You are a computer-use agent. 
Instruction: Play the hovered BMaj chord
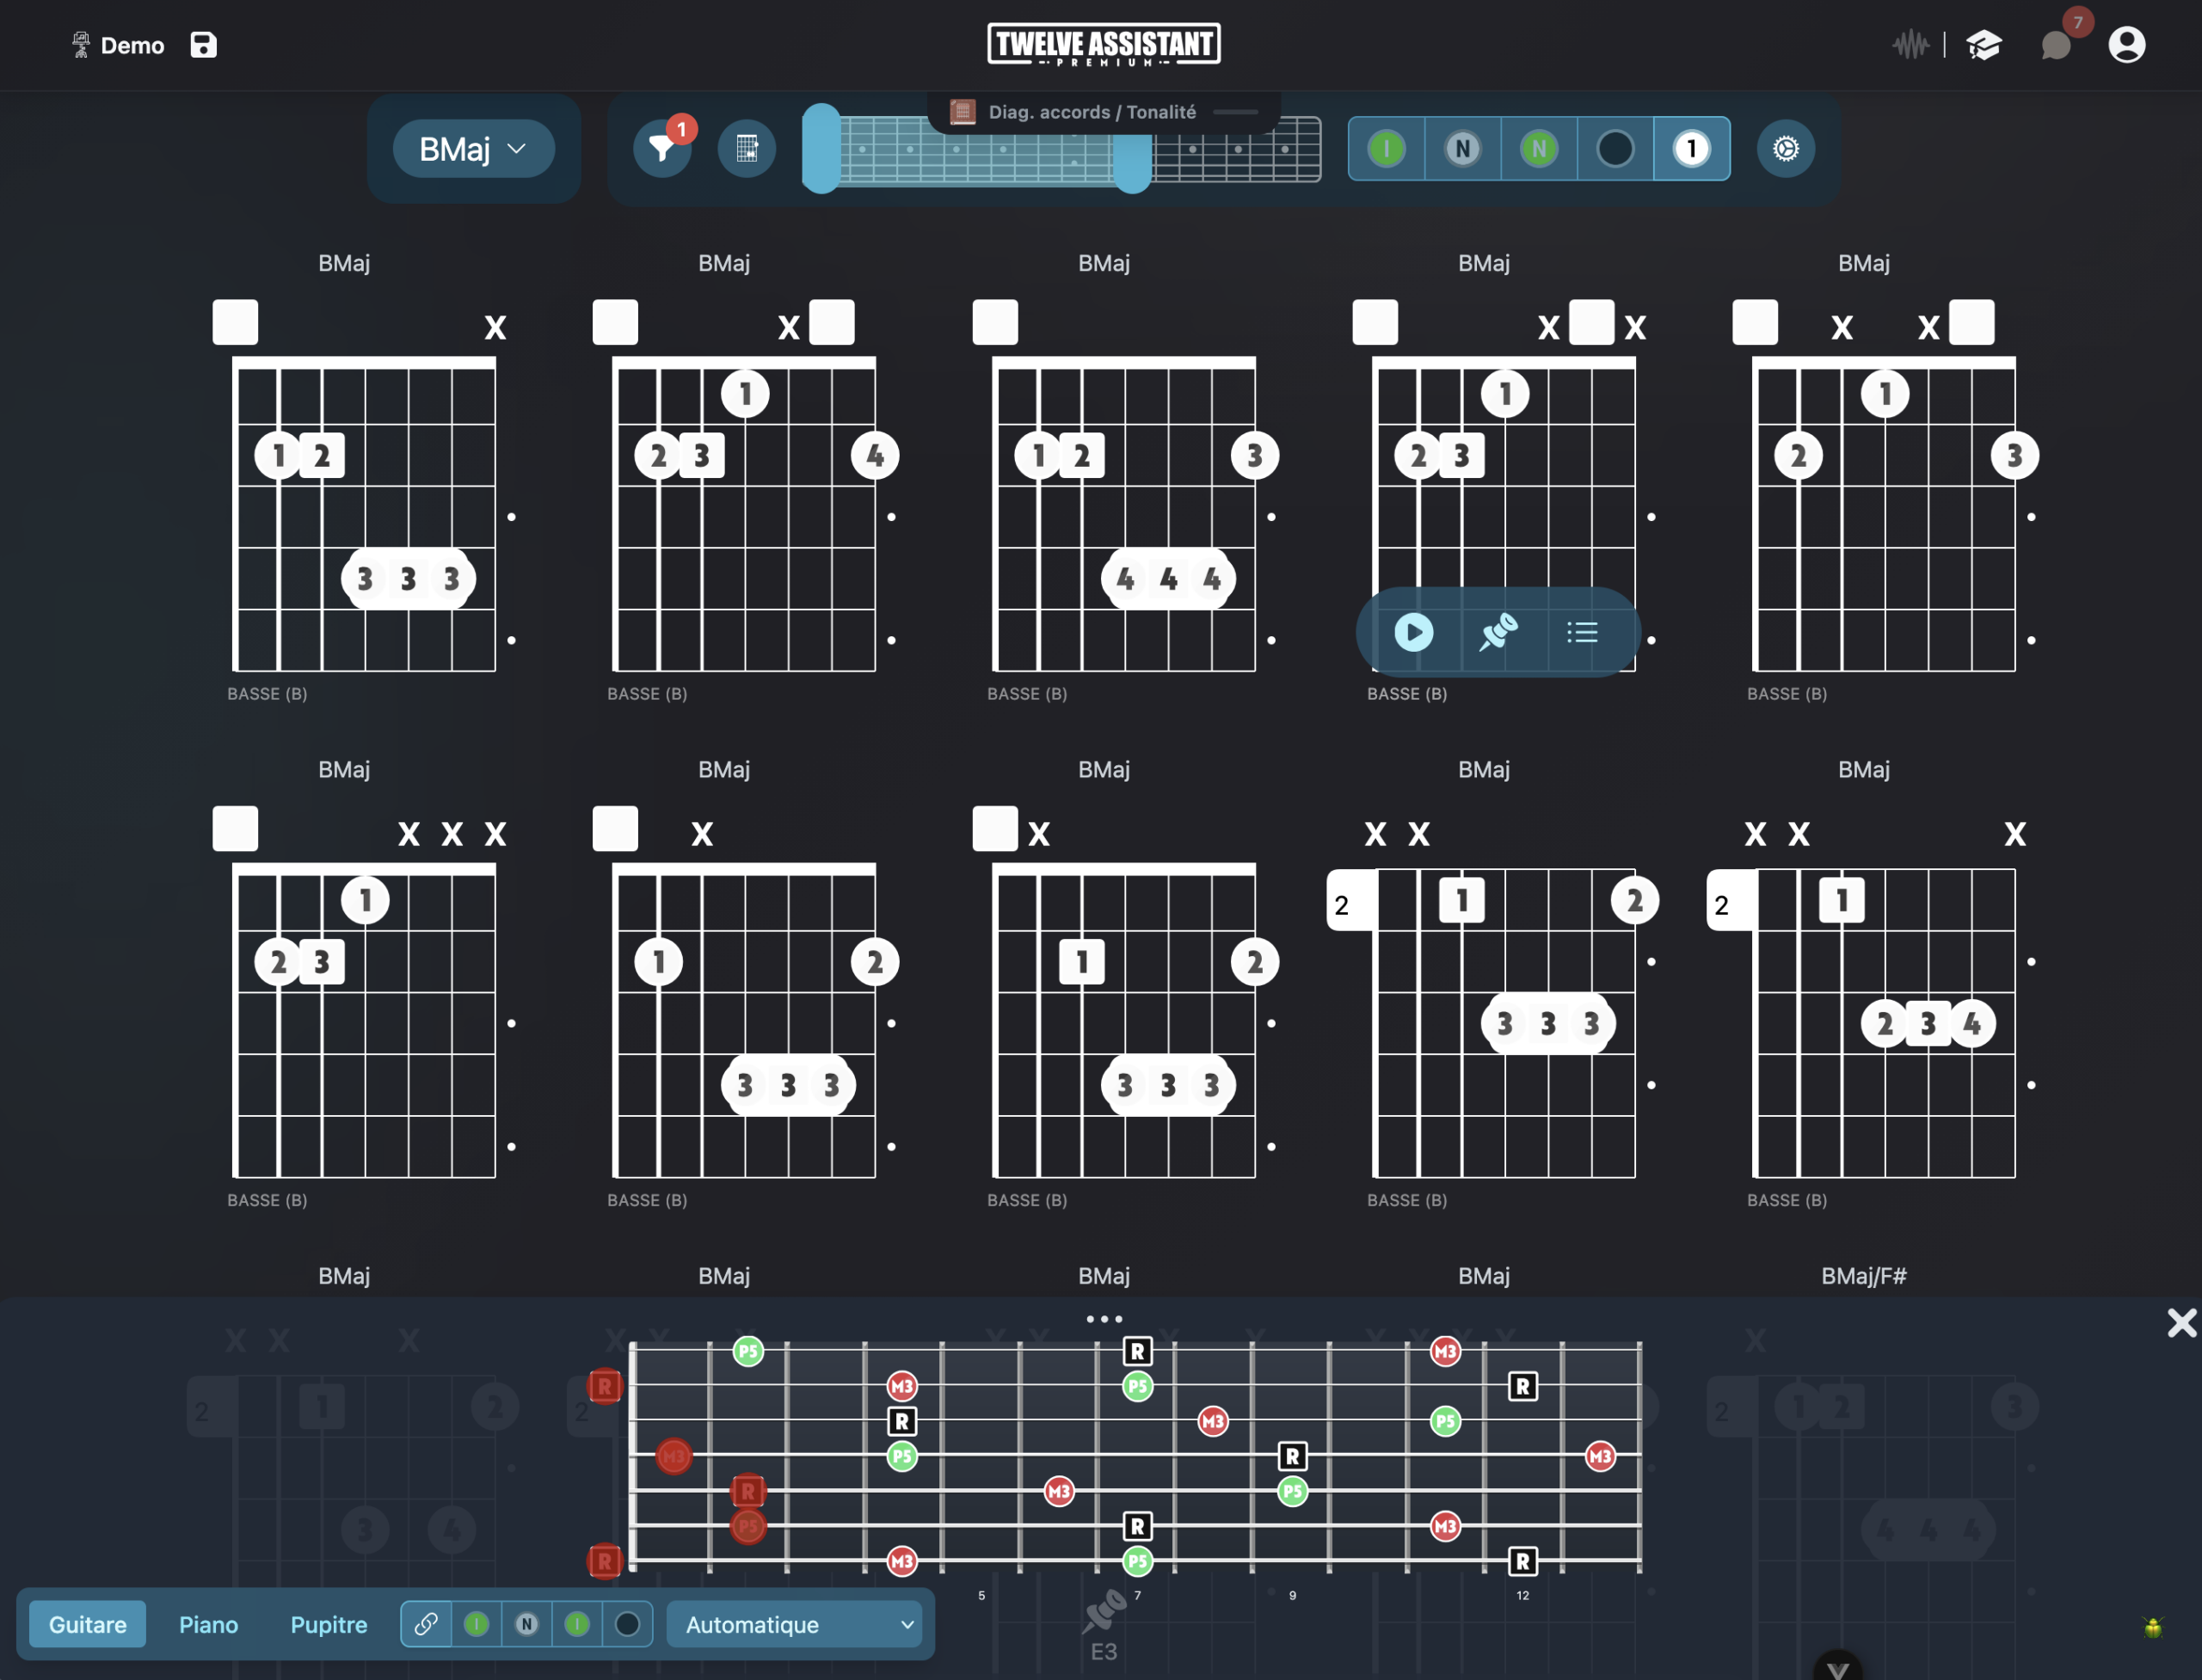point(1412,632)
